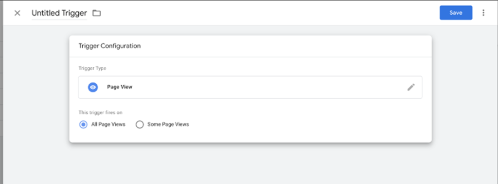
Task: Click blank header area left of Save
Action: (x=270, y=13)
